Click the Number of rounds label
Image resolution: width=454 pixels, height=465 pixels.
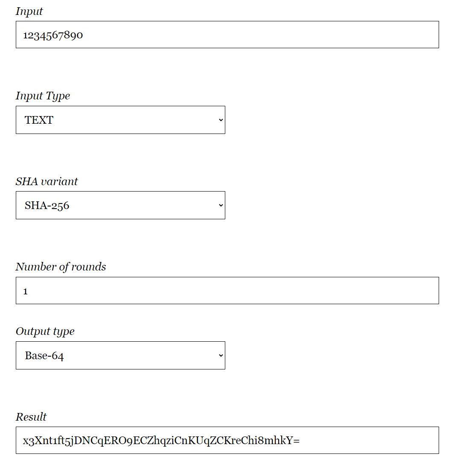(x=61, y=267)
